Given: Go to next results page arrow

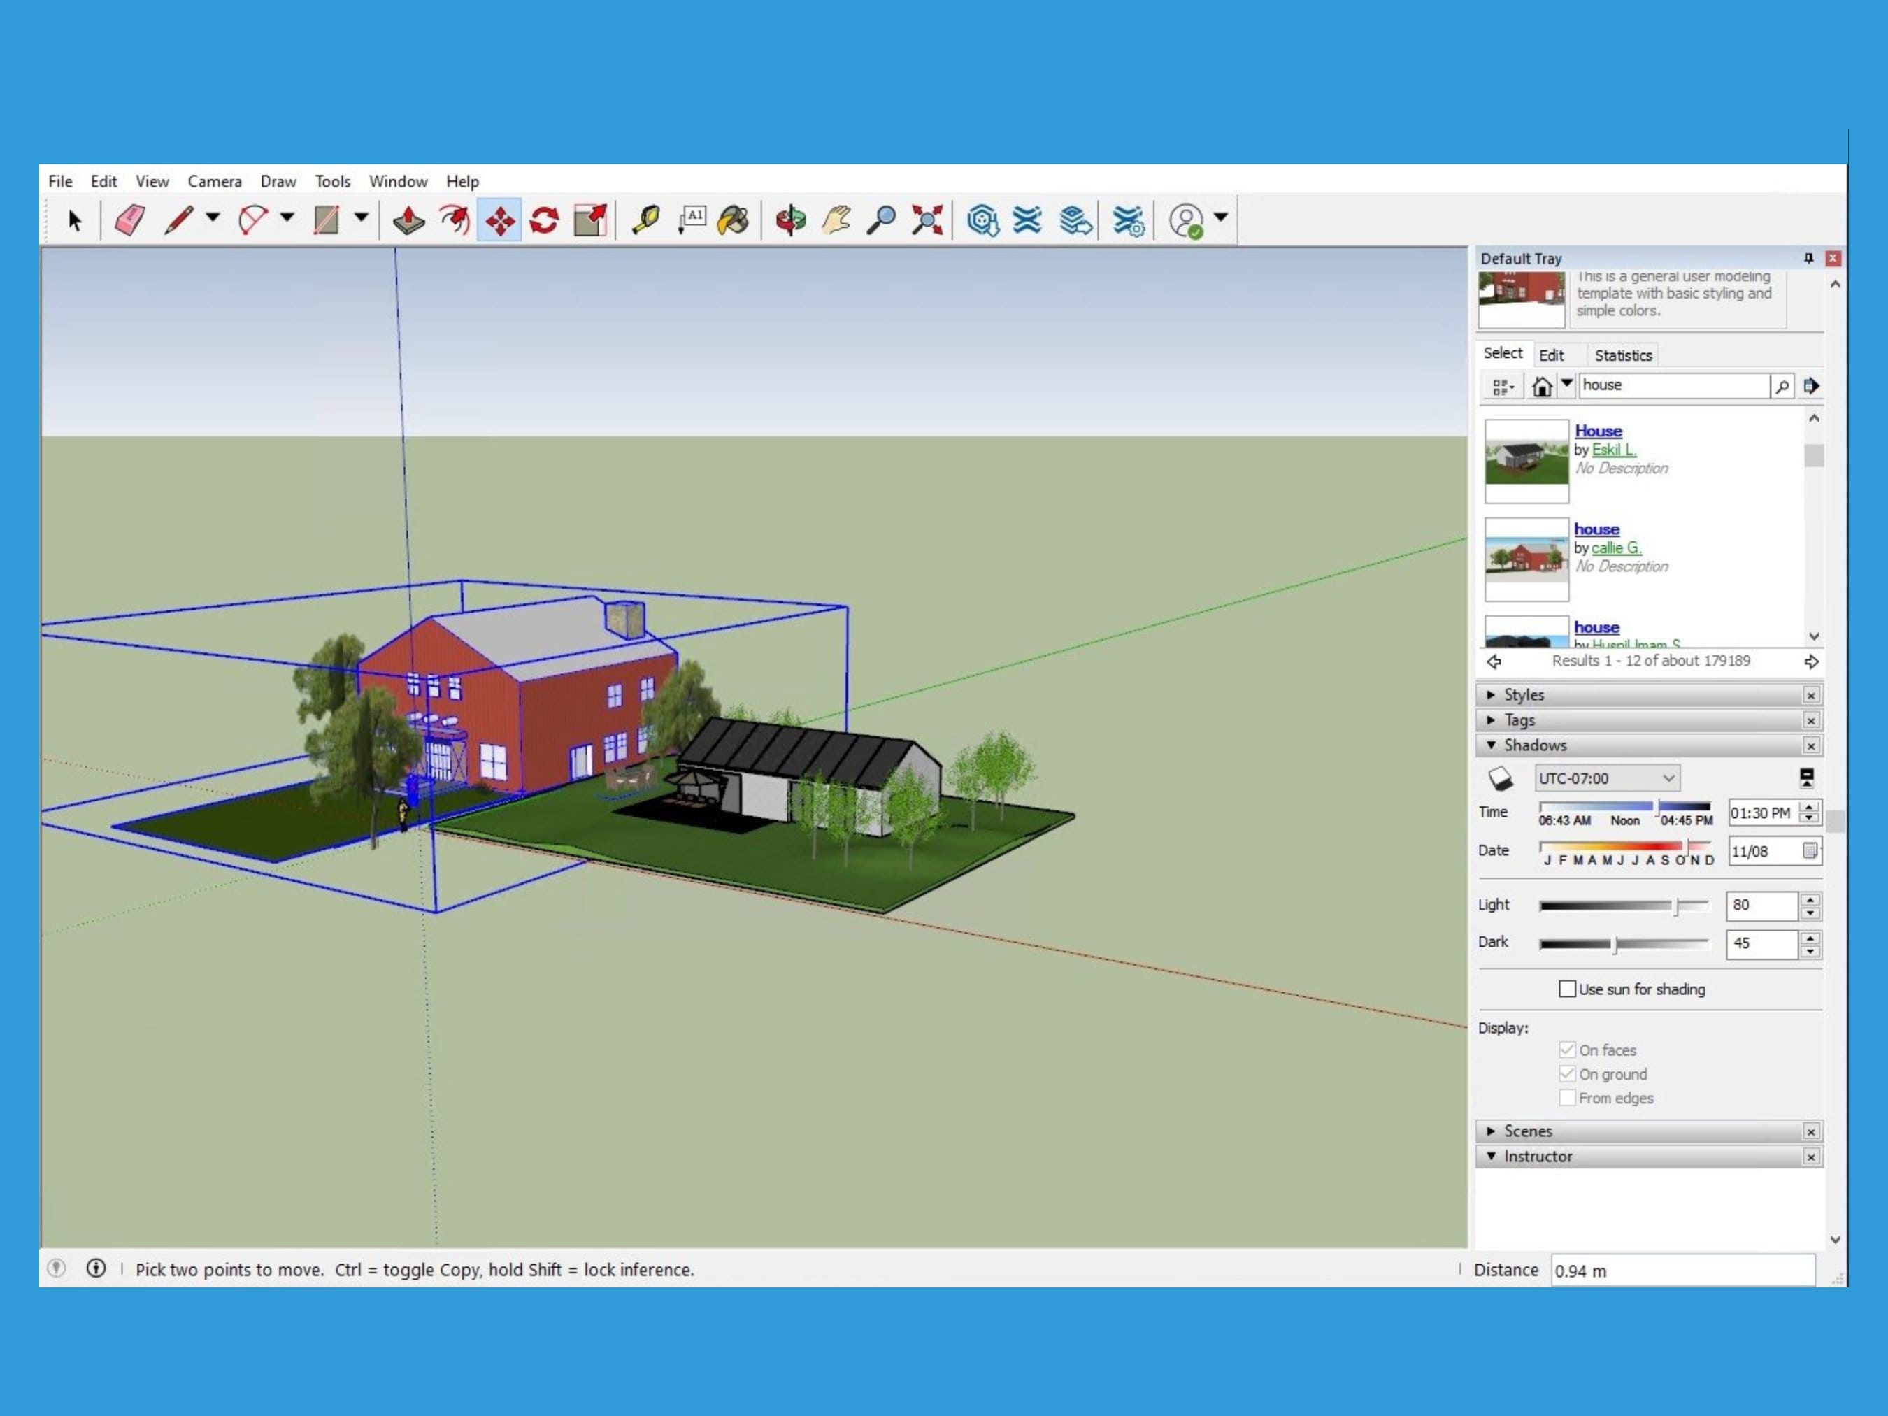Looking at the screenshot, I should coord(1811,661).
